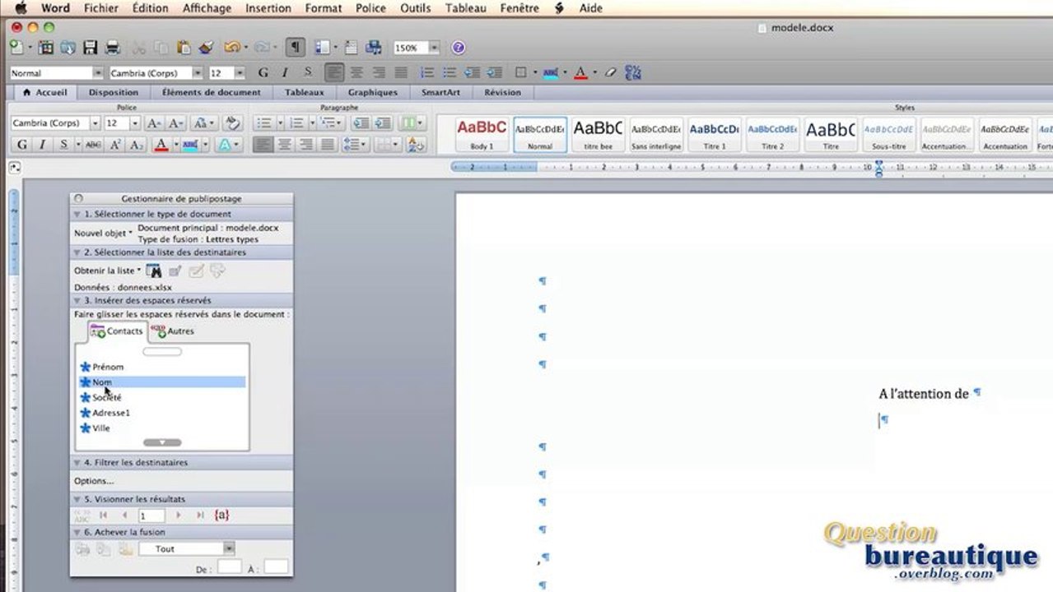Click the next record arrow in results
This screenshot has width=1053, height=592.
point(179,516)
